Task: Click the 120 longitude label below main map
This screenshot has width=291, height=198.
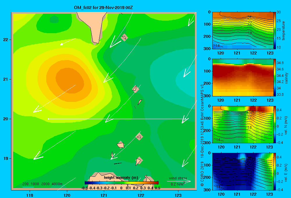Action: tap(67, 195)
